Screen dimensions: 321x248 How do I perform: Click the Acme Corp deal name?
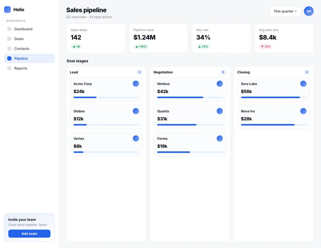click(82, 84)
